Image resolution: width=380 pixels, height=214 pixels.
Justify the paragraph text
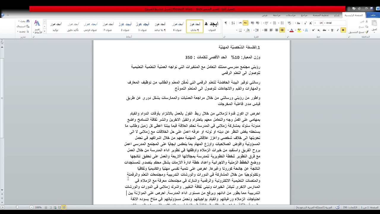coord(266,30)
